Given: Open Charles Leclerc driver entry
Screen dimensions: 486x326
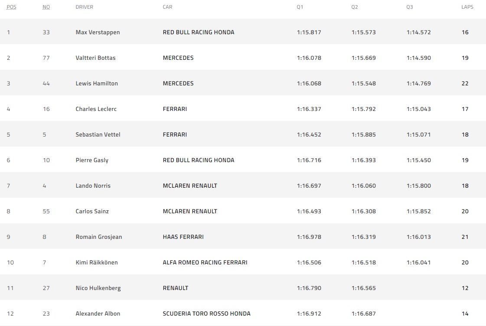Looking at the screenshot, I should click(96, 109).
